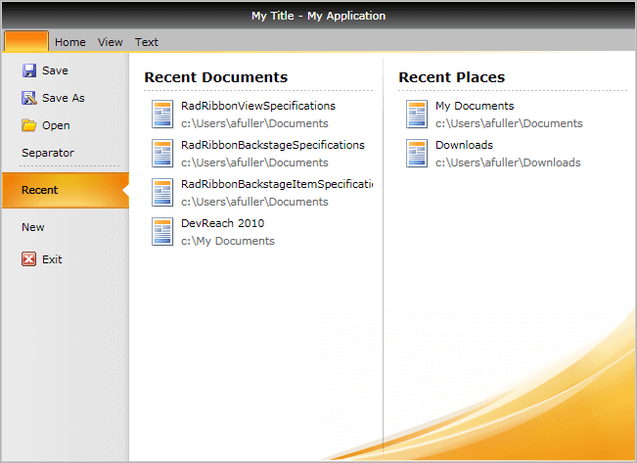The height and width of the screenshot is (463, 637).
Task: Click the Separator backstage item
Action: point(48,153)
